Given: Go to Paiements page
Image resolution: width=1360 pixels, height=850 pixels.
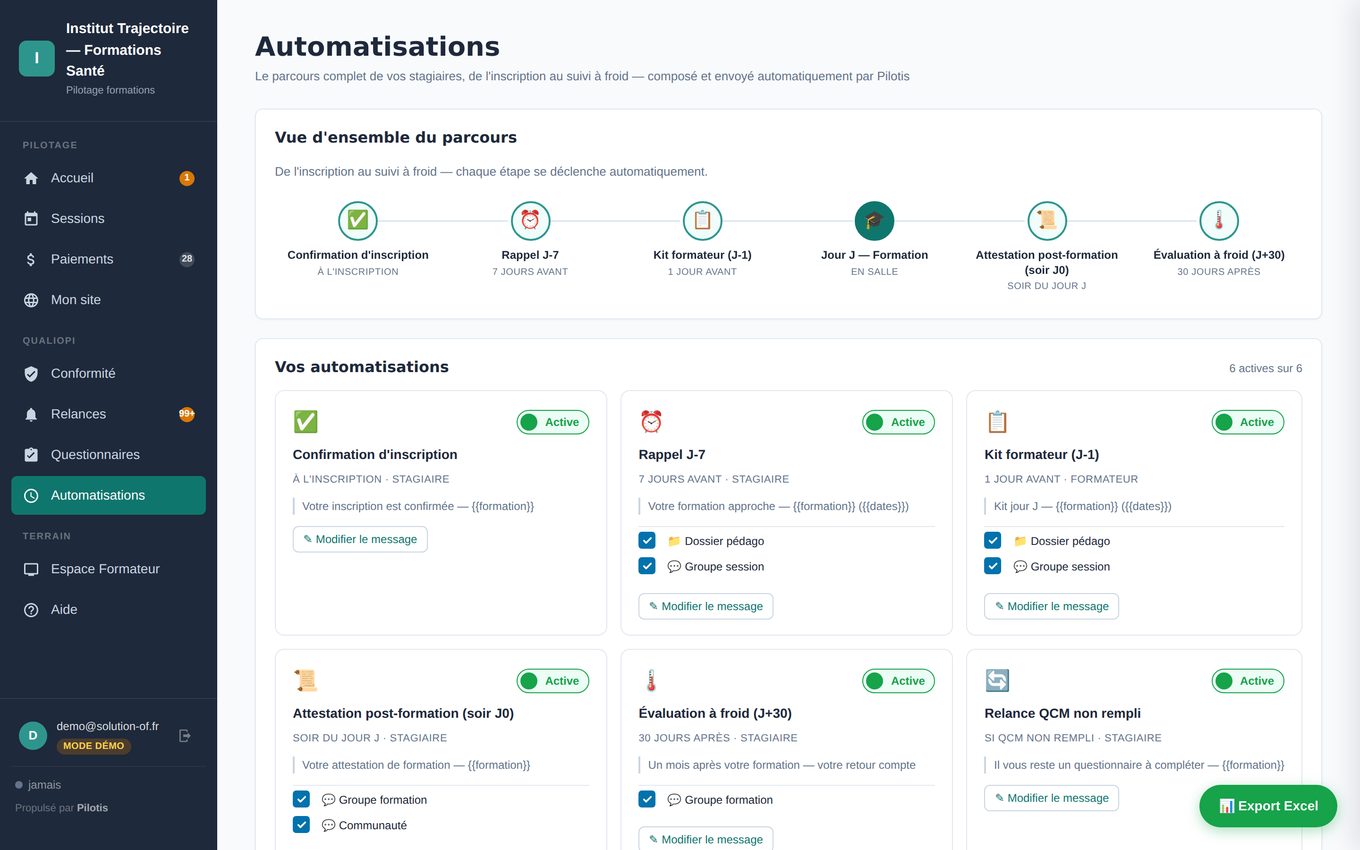Looking at the screenshot, I should click(109, 259).
